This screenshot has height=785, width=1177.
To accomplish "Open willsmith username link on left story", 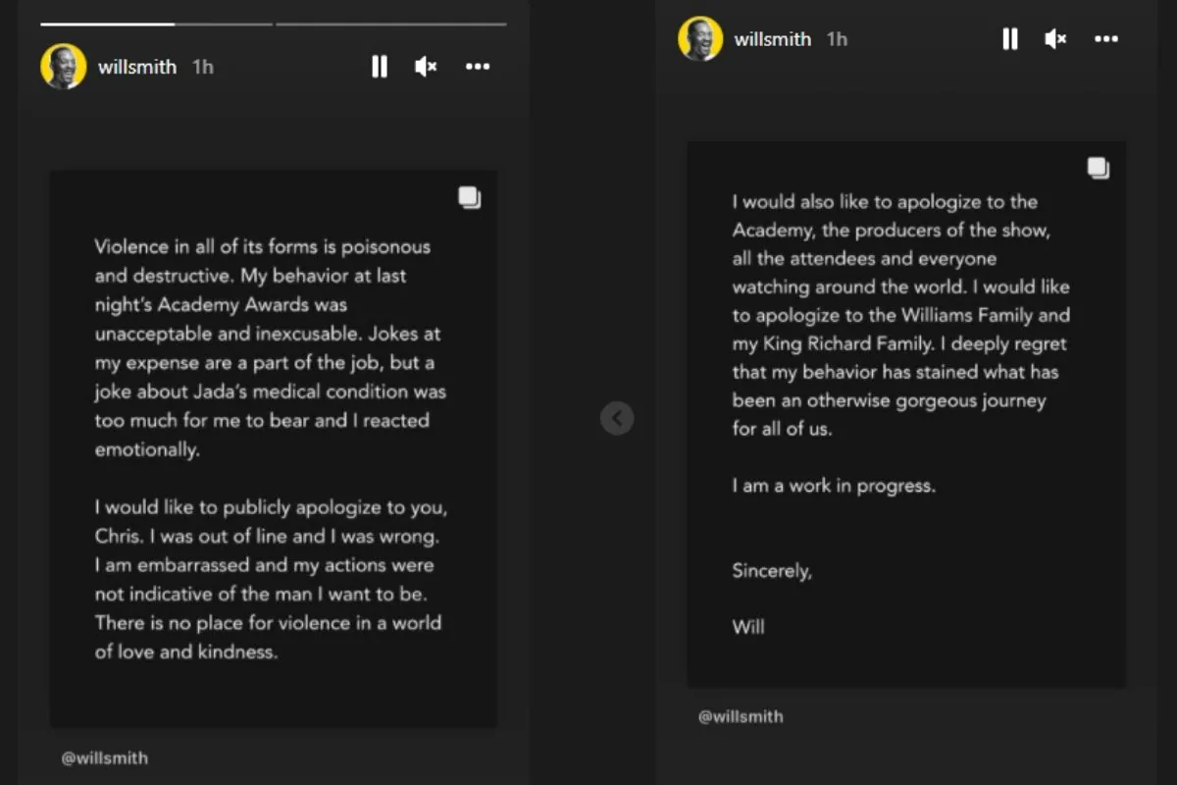I will click(x=137, y=68).
